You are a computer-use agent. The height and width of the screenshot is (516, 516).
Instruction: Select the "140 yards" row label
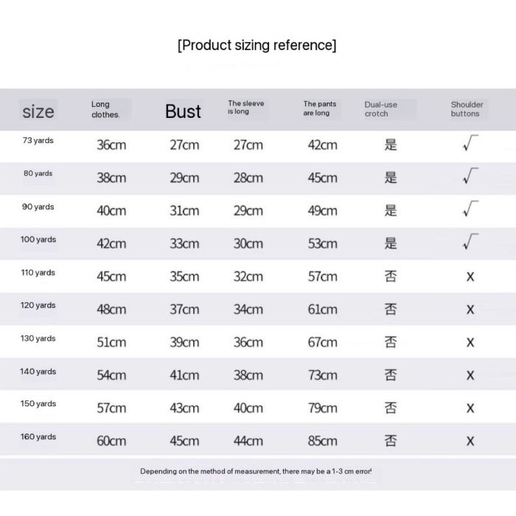pyautogui.click(x=38, y=372)
